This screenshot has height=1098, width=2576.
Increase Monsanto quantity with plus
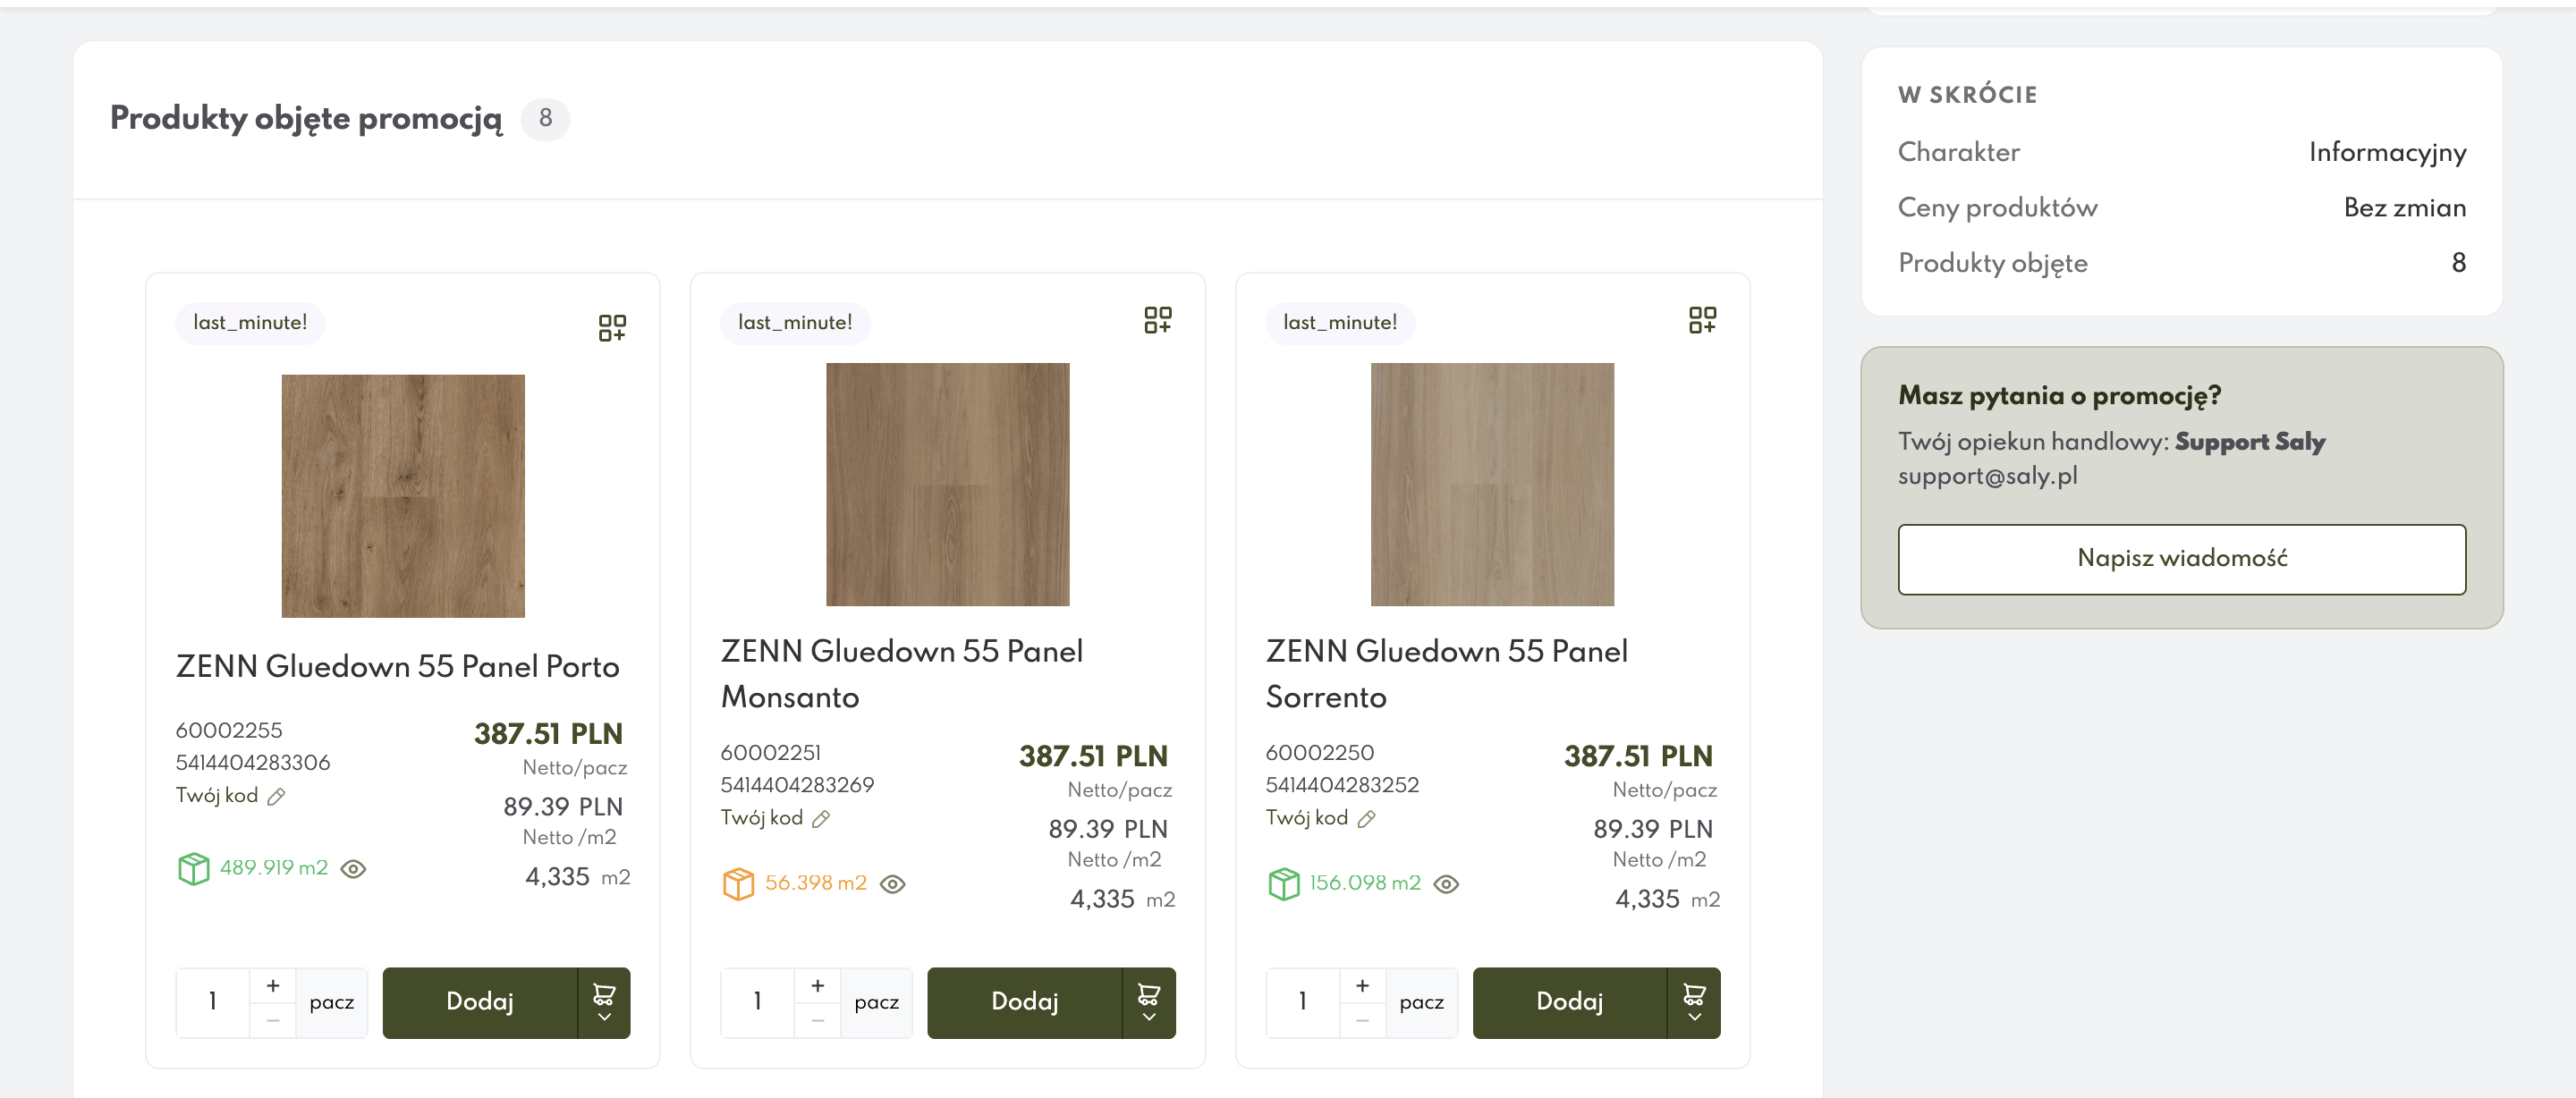(818, 986)
